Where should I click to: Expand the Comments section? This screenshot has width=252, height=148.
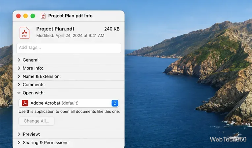pyautogui.click(x=19, y=85)
